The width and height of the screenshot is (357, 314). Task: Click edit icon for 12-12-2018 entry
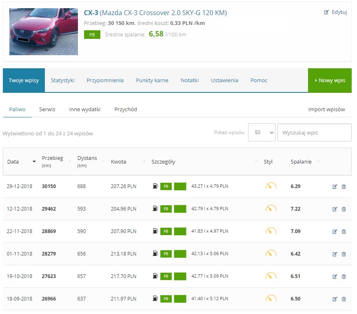tap(335, 209)
